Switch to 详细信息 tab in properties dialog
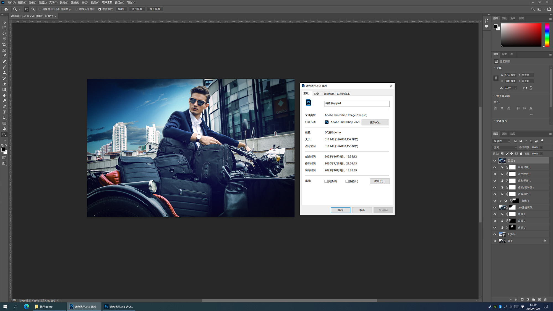 329,94
